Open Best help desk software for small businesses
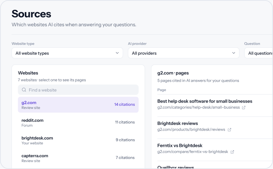The image size is (273, 169). pos(205,101)
